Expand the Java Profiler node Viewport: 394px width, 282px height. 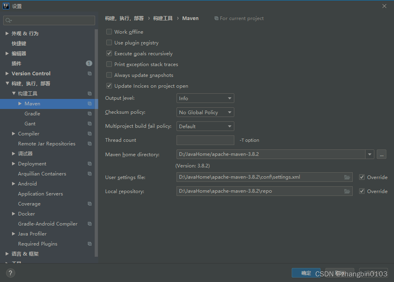click(x=14, y=234)
